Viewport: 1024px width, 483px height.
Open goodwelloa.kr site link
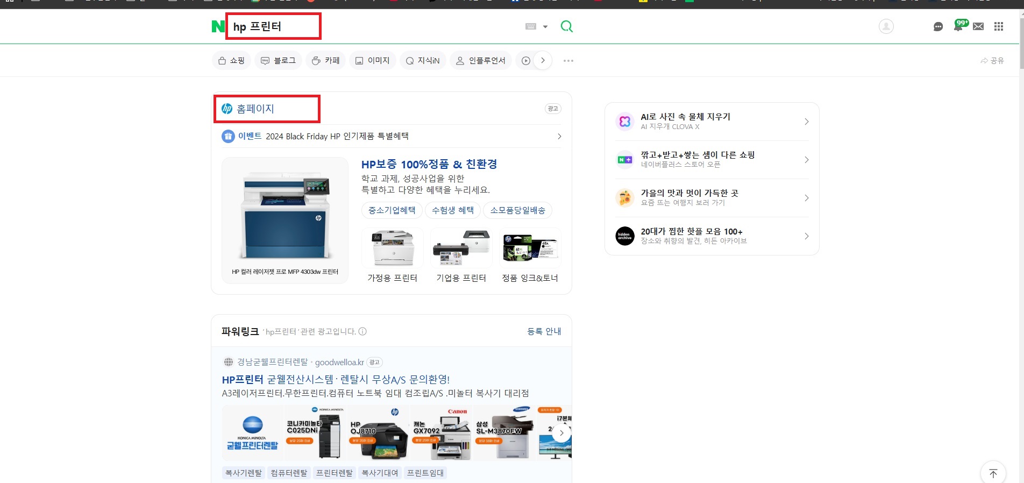tap(339, 362)
